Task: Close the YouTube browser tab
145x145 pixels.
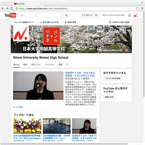Action: [x=41, y=4]
